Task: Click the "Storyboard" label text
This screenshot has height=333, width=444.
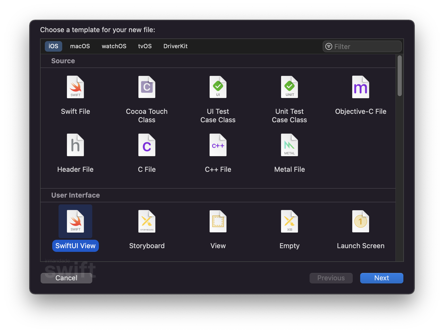Action: point(147,246)
